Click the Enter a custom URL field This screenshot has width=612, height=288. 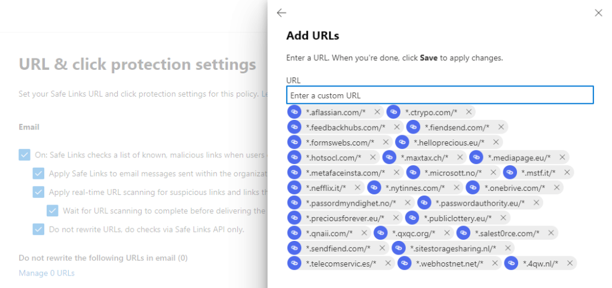[439, 95]
